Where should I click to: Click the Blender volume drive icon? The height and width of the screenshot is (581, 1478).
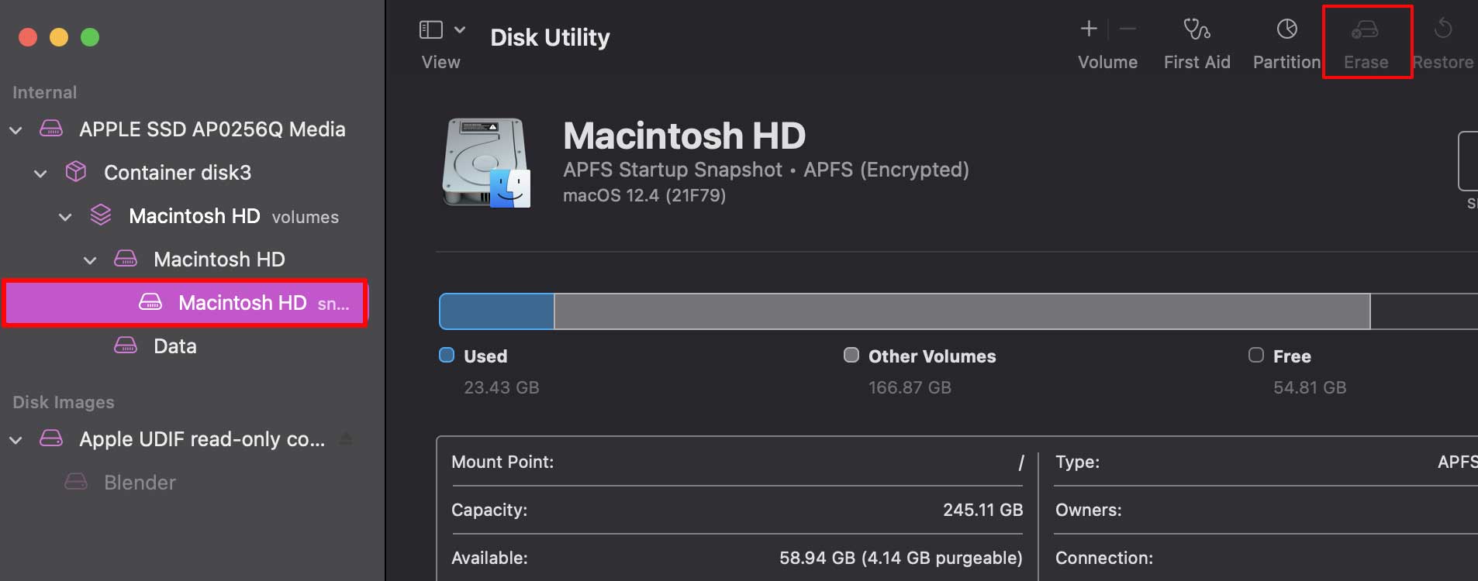click(76, 482)
